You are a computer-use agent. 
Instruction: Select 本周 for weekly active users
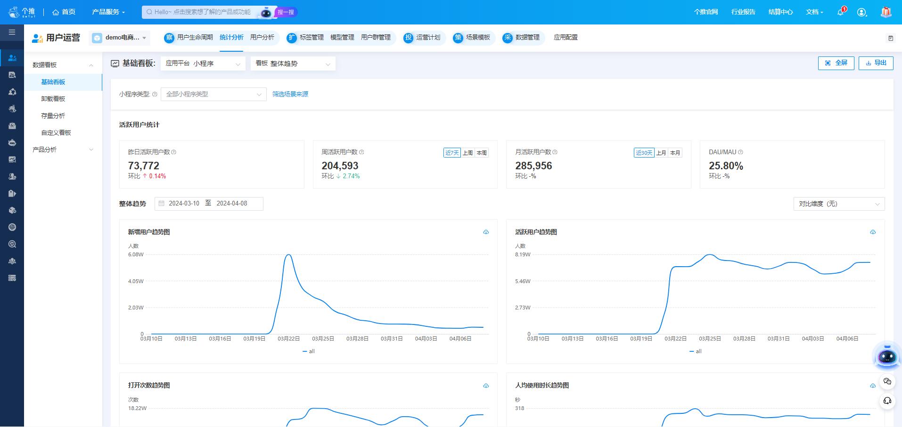coord(482,153)
